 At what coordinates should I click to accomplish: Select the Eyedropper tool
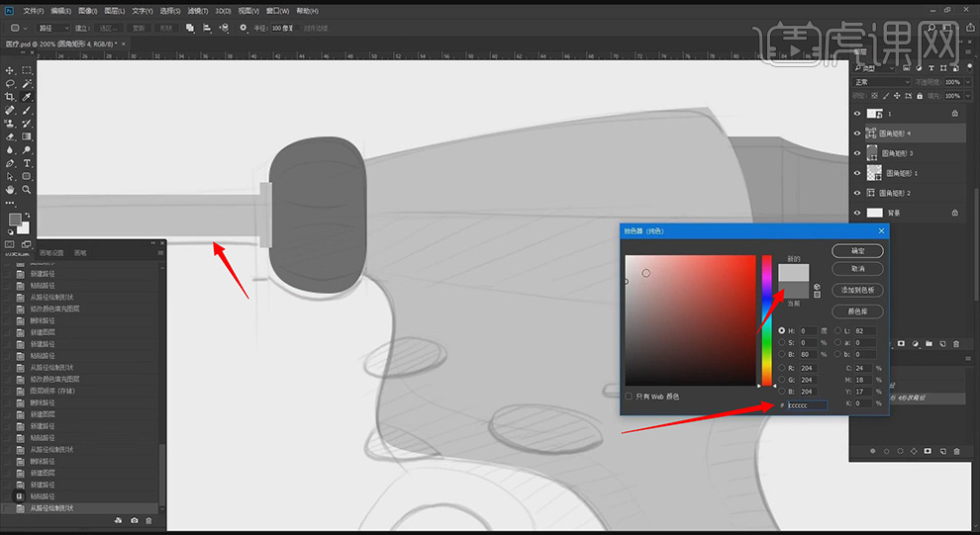point(27,97)
